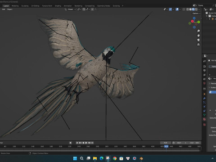Click the green Y axis on navigation gizmo
216x162 pixels.
pyautogui.click(x=198, y=22)
